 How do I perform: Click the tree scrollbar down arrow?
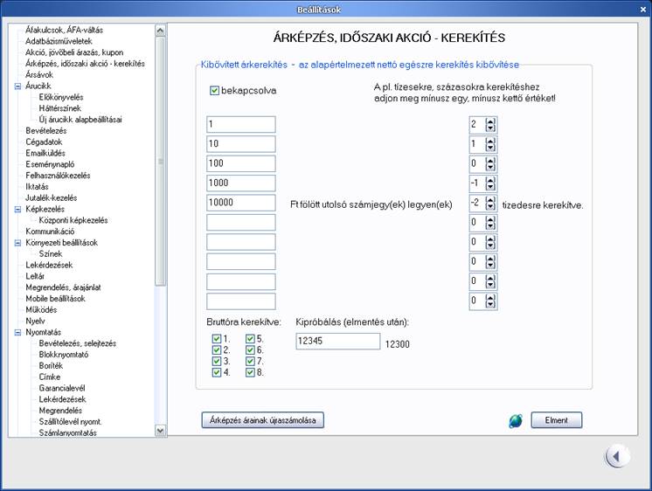pyautogui.click(x=160, y=431)
